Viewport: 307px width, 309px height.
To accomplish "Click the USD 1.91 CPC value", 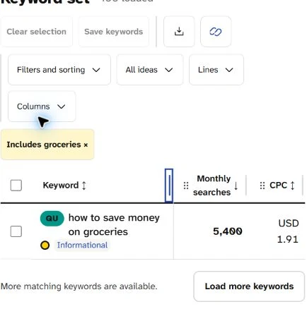I will tap(288, 231).
